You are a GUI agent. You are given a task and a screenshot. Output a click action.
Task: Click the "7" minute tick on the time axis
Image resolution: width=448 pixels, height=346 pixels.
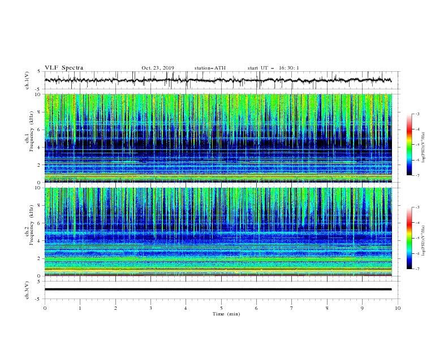click(x=292, y=308)
